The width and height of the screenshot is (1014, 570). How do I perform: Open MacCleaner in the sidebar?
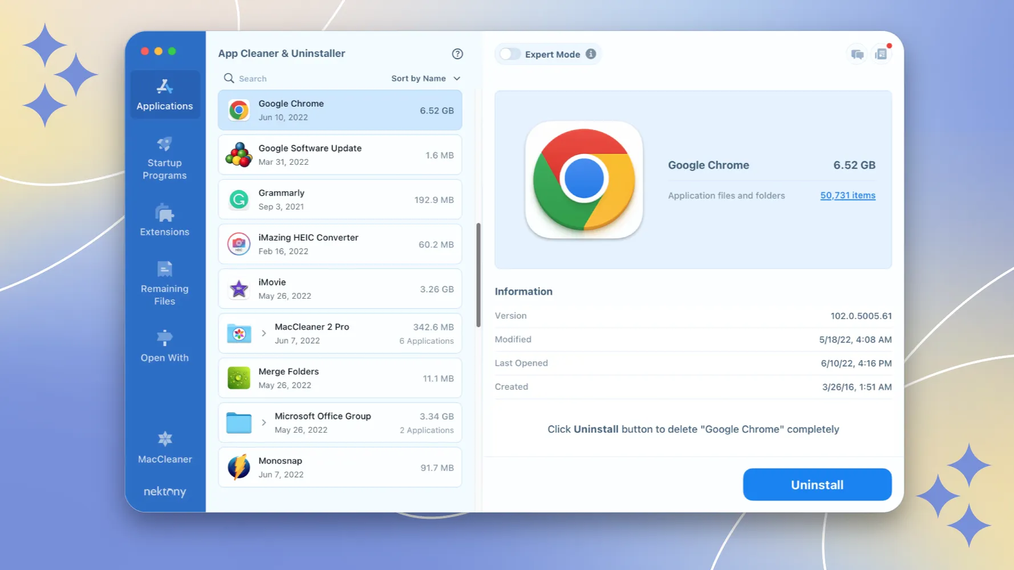coord(165,448)
